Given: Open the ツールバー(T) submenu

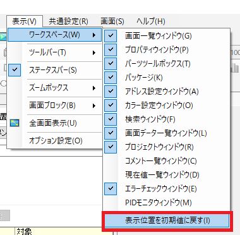Looking at the screenshot, I should point(55,52).
